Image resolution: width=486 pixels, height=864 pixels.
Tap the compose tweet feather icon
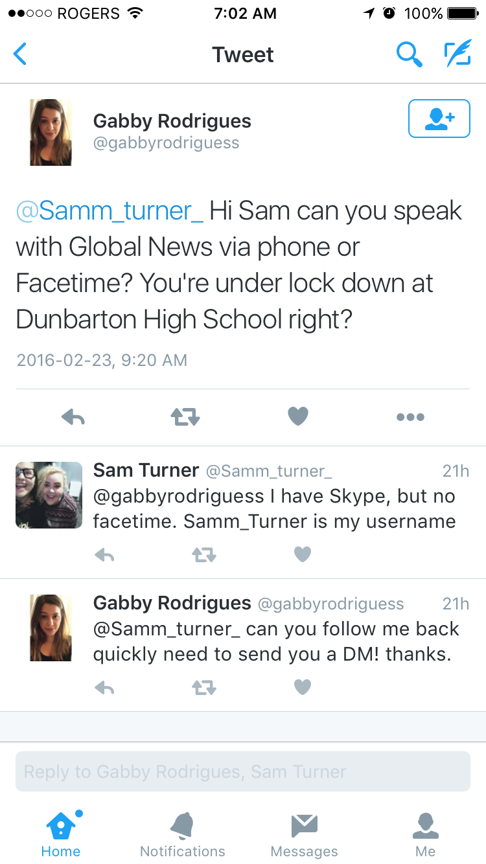point(457,54)
